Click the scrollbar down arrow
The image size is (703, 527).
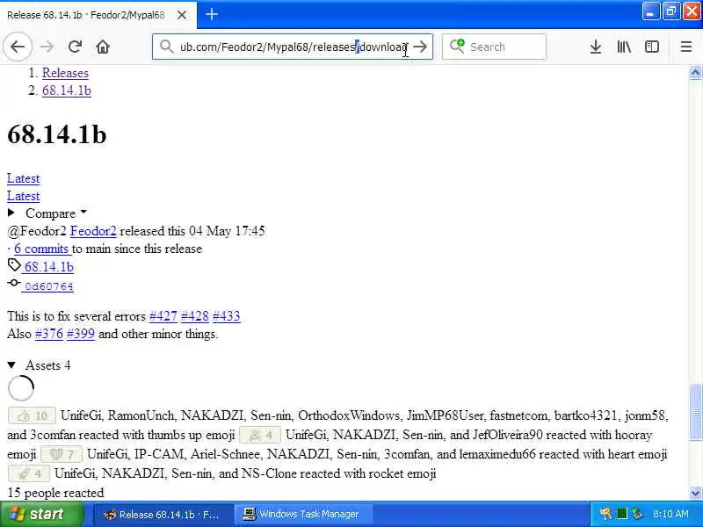point(695,493)
